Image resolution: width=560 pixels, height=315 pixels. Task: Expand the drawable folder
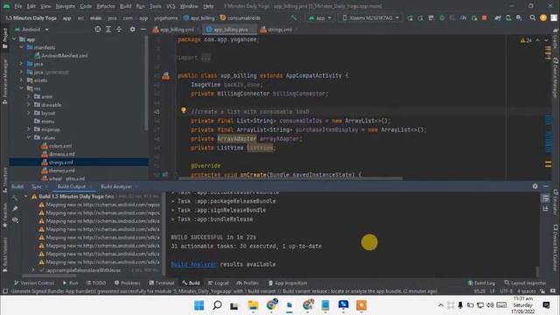point(29,105)
